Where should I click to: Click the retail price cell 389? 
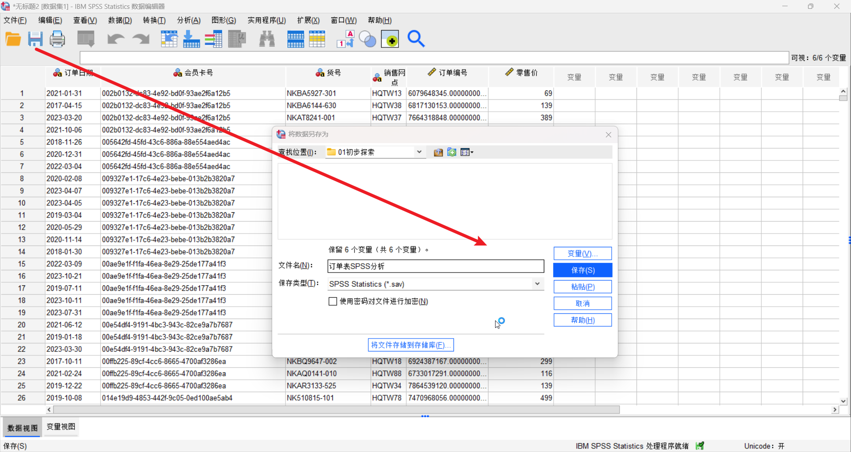coord(521,118)
